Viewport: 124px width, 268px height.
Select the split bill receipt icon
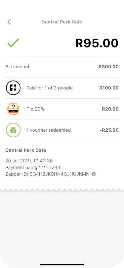pos(13,88)
